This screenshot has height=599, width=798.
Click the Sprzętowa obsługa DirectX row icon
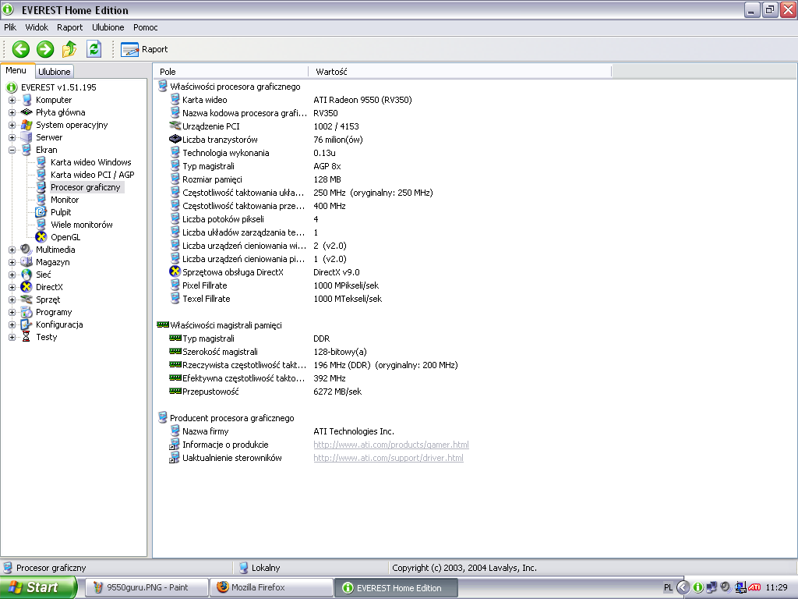(175, 271)
